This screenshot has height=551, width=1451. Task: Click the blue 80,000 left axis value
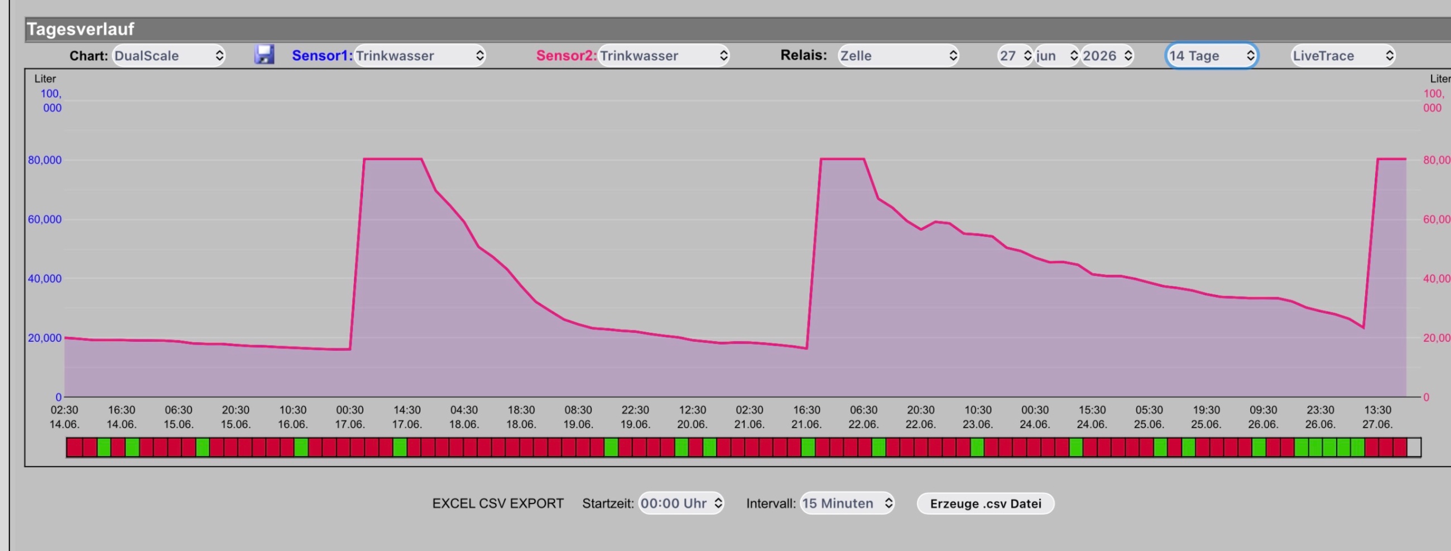(45, 160)
